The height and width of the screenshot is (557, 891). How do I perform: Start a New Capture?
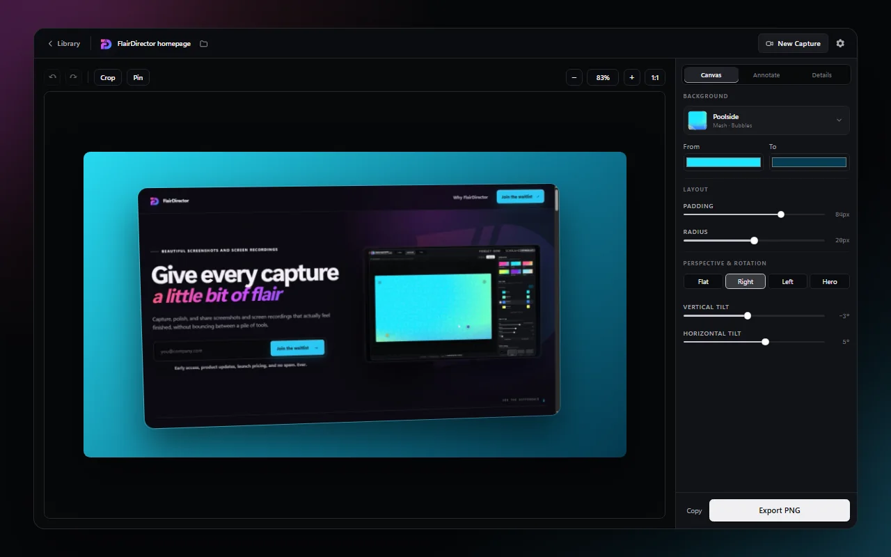tap(793, 43)
